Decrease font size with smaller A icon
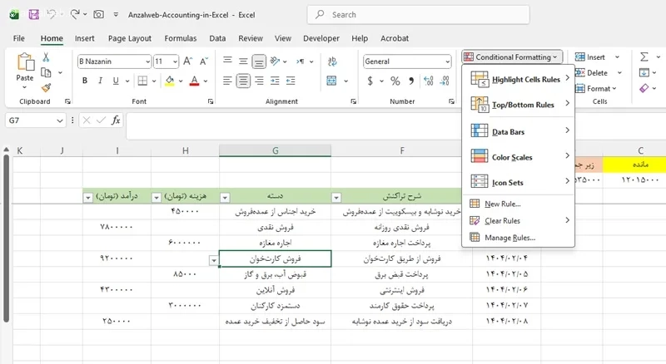This screenshot has height=364, width=666. (x=204, y=61)
